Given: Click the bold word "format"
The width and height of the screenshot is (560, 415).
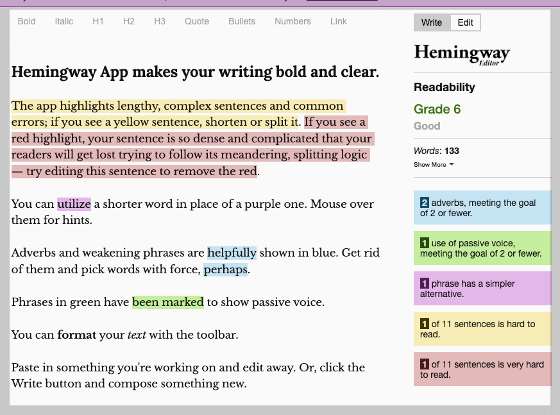Looking at the screenshot, I should (x=77, y=335).
